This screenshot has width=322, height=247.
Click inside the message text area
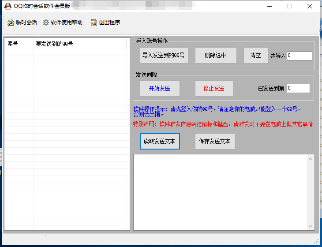pyautogui.click(x=221, y=192)
